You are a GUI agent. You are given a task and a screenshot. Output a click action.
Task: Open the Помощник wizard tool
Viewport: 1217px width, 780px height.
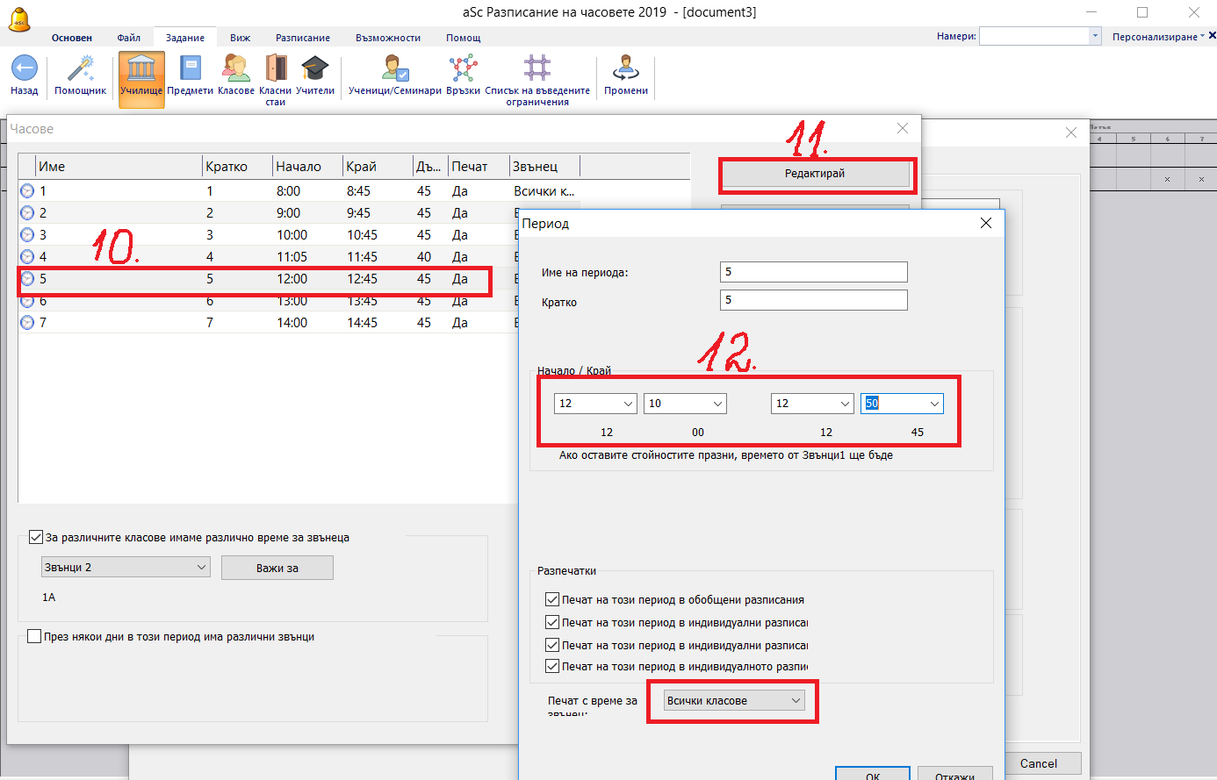tap(80, 69)
